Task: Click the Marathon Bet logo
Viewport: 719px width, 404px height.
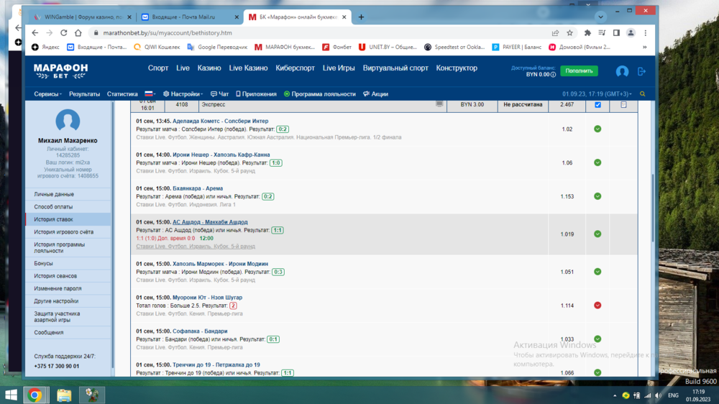Action: 61,70
